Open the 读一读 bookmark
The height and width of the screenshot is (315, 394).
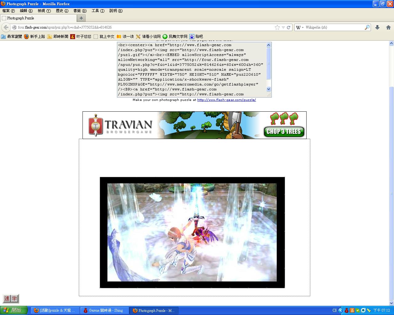(125, 37)
